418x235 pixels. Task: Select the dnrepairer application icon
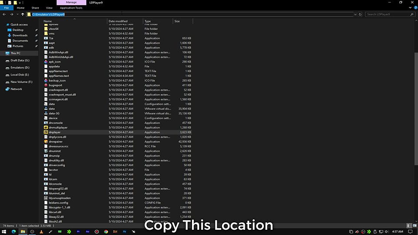coord(46,142)
